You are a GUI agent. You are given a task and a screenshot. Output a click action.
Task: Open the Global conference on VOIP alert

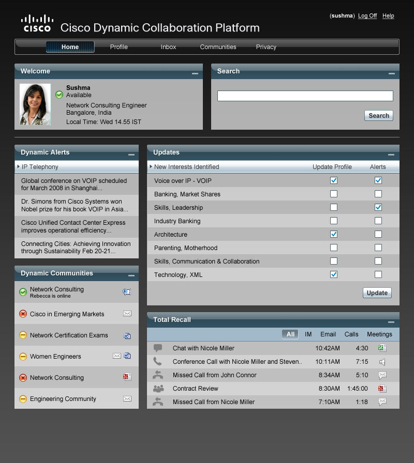tap(77, 184)
